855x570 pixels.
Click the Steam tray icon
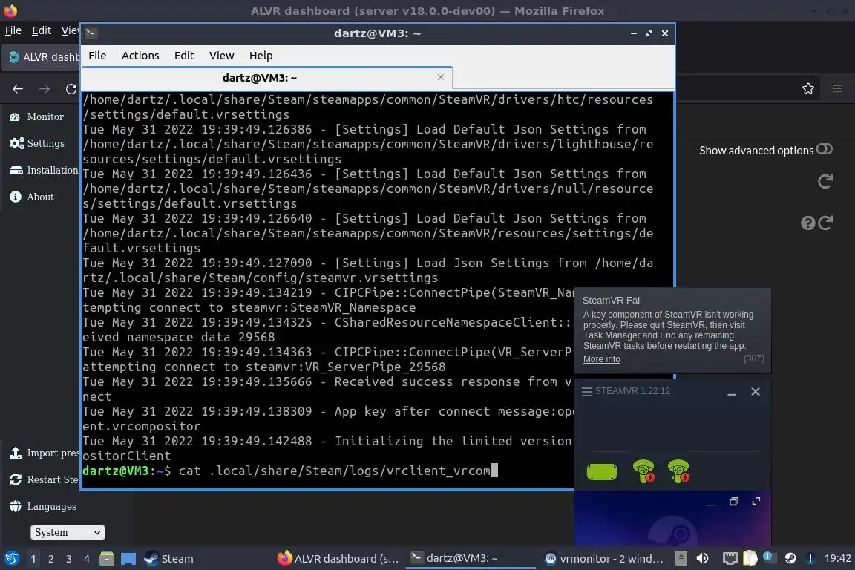[790, 558]
